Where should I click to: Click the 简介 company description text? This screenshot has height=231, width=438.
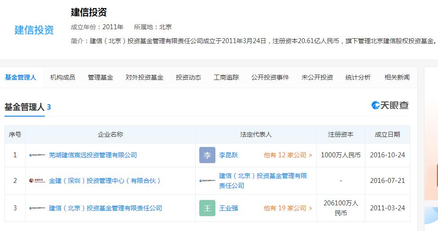click(254, 41)
